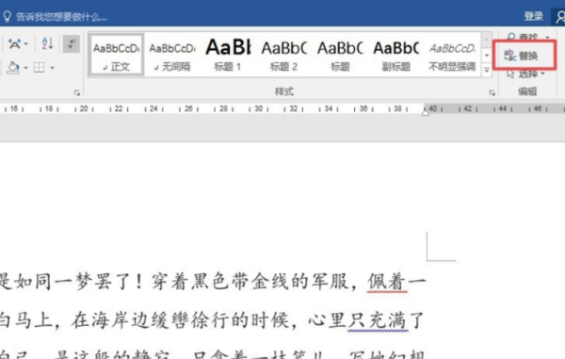Screen dimensions: 565x359
Task: Click the text 只充满 with blue underline
Action: coord(378,320)
